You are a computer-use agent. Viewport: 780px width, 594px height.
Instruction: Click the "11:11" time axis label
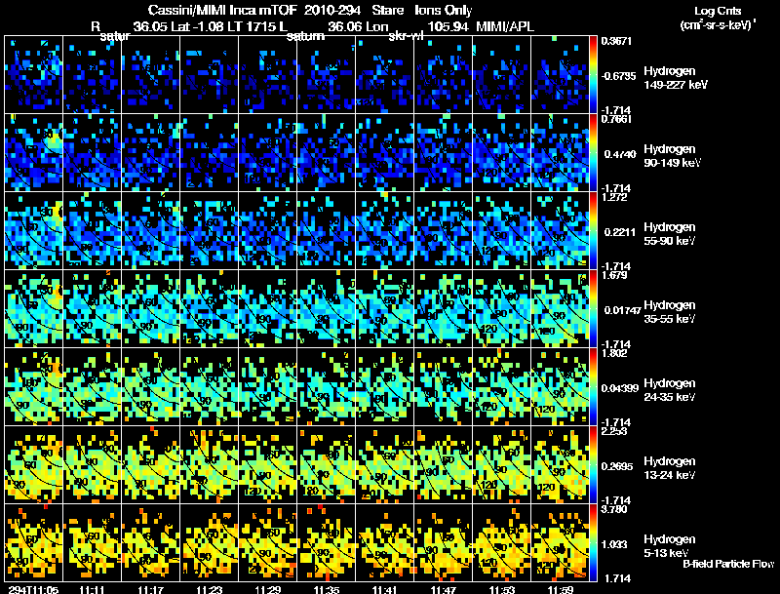(92, 589)
